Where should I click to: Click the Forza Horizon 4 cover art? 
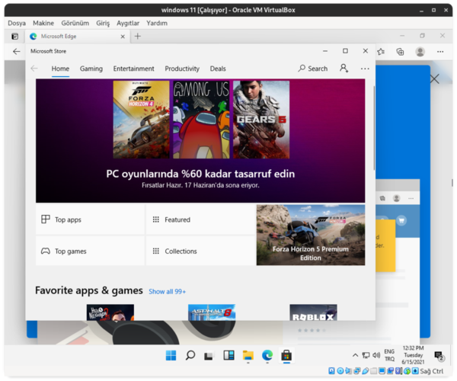click(141, 120)
